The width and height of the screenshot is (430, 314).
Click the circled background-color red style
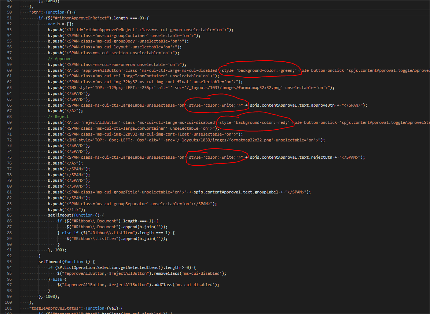tap(255, 122)
